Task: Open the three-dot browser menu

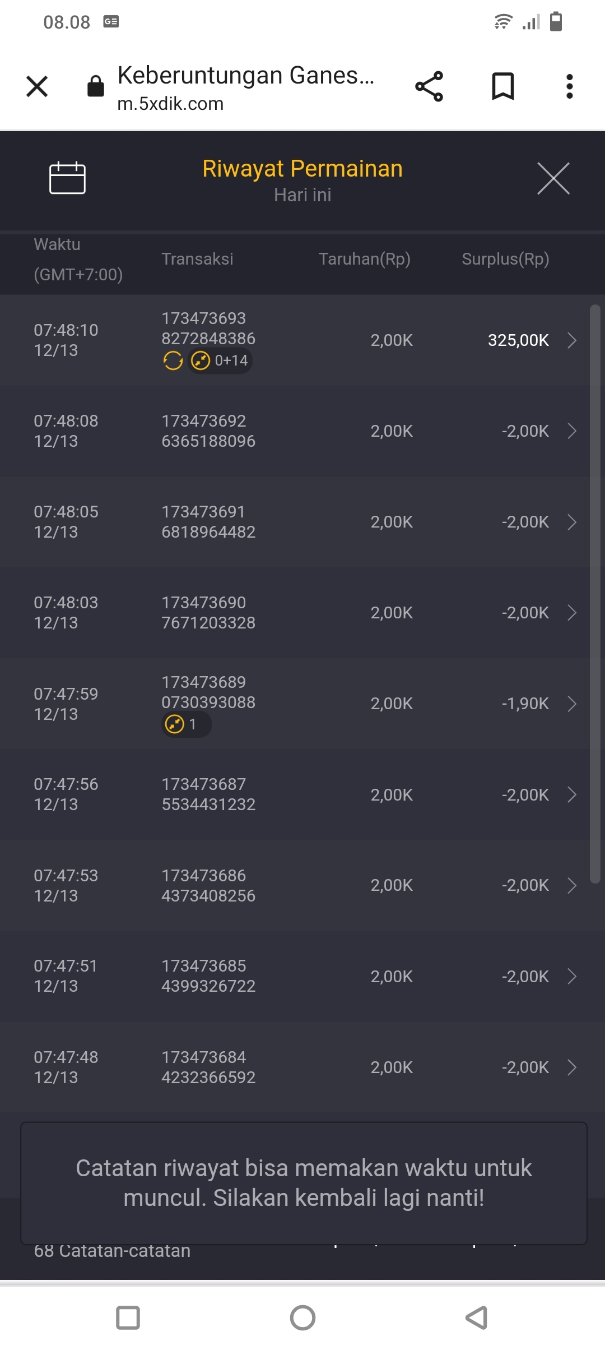Action: 569,86
